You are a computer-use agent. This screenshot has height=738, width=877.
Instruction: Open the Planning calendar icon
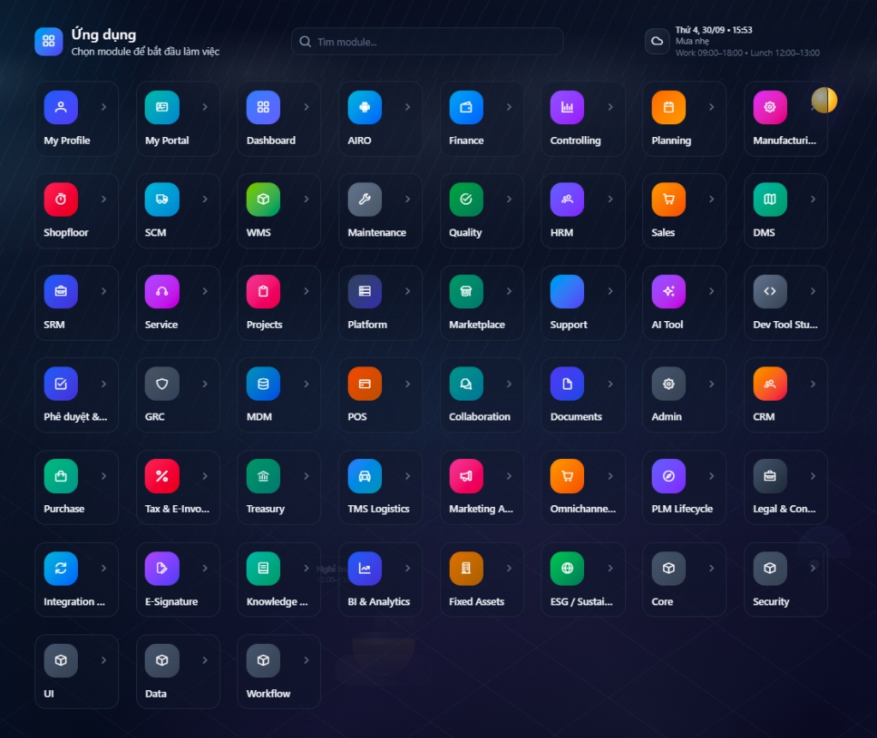pos(668,107)
